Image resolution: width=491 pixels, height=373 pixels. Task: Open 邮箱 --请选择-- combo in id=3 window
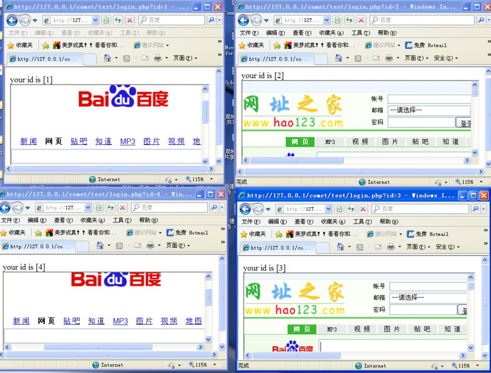pos(428,298)
